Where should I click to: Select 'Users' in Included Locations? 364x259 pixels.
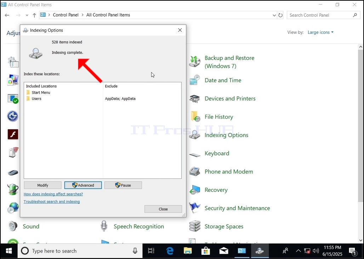click(x=36, y=99)
